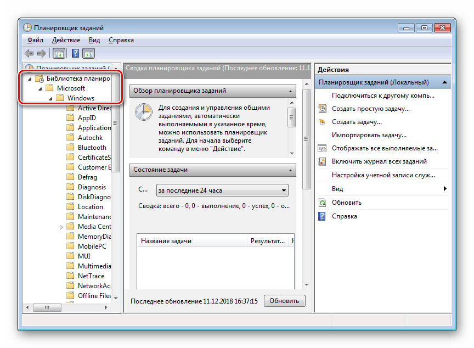Click the Defrag folder icon
The width and height of the screenshot is (474, 348).
point(70,177)
